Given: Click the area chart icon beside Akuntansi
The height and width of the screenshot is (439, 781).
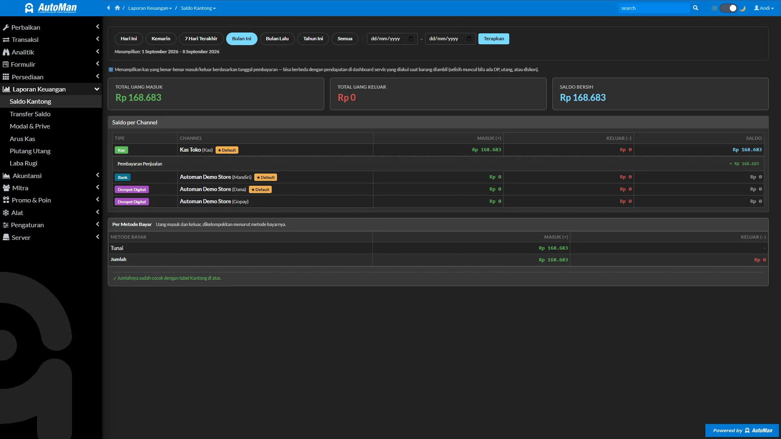Looking at the screenshot, I should coord(7,176).
